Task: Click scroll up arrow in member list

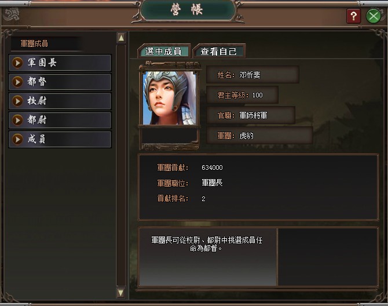Action: tap(121, 38)
